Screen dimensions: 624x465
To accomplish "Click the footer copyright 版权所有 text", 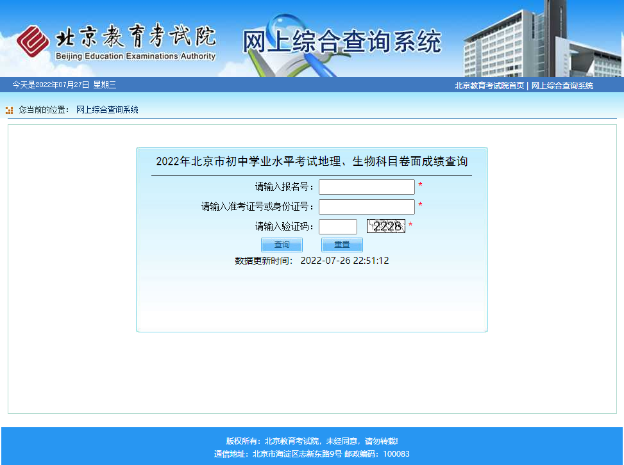I will 312,441.
